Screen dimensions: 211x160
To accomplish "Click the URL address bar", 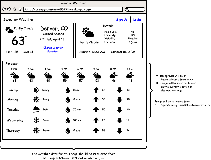I will click(x=73, y=9).
